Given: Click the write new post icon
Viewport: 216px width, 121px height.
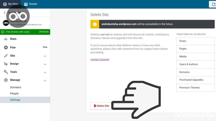Looking at the screenshot, I should click(213, 4).
